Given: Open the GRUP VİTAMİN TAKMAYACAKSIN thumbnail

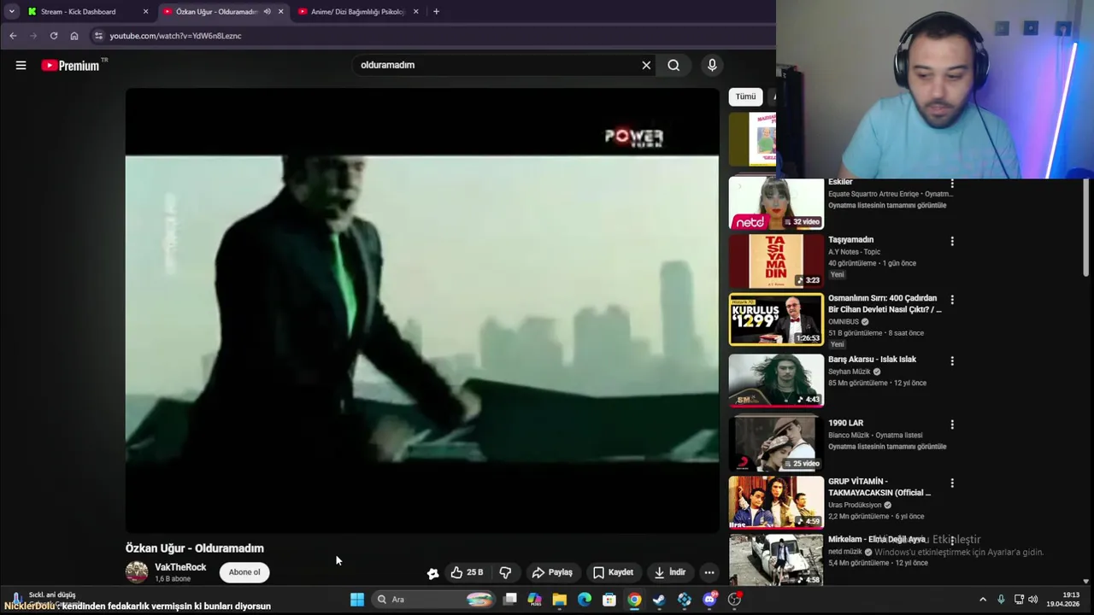Looking at the screenshot, I should [776, 502].
